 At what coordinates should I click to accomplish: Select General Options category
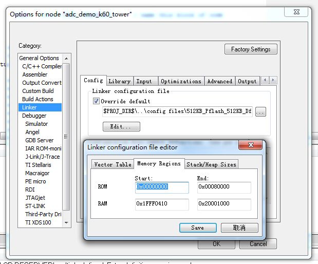click(x=39, y=58)
